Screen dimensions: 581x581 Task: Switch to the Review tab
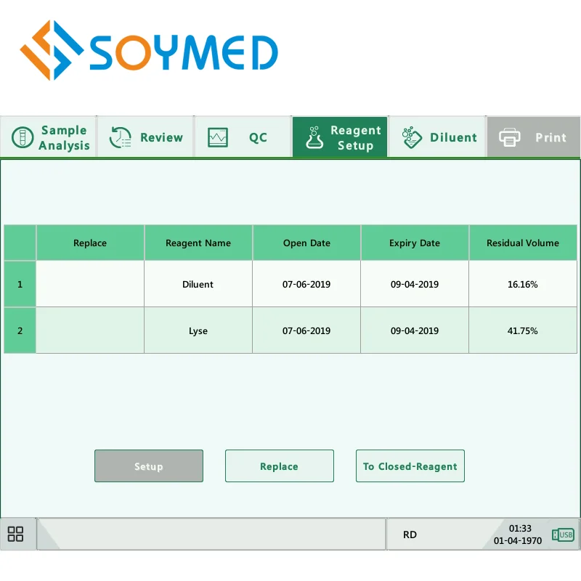(x=145, y=137)
